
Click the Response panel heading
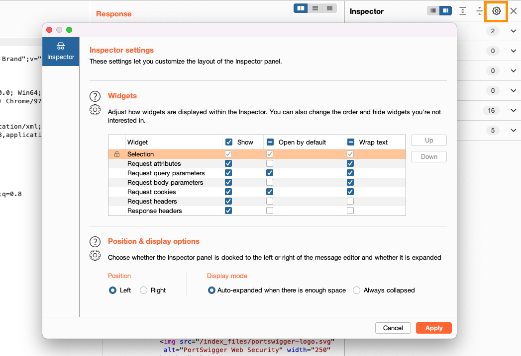tap(113, 14)
